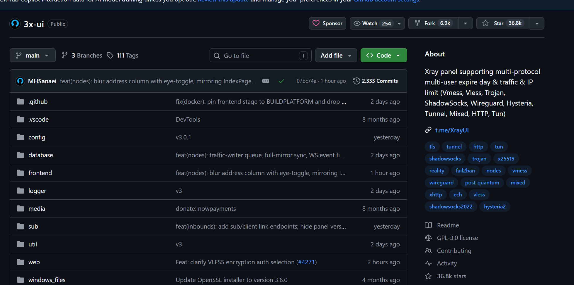Expand commit message ellipsis button
Screen dimensions: 574x285
pos(266,81)
